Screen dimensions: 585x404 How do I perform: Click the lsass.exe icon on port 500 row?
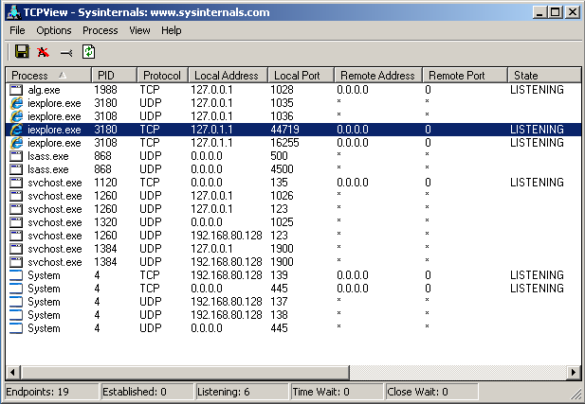pyautogui.click(x=16, y=156)
